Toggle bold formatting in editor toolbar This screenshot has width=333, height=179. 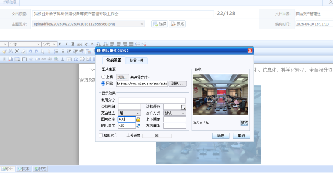(x=60, y=44)
